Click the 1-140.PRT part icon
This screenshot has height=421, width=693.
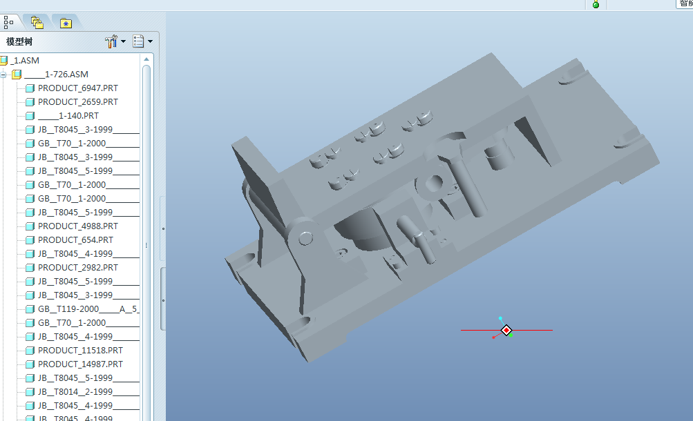click(x=30, y=116)
